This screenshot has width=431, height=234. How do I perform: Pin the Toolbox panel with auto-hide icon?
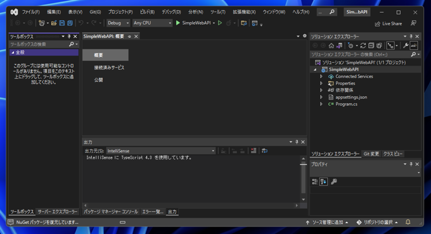(69, 36)
